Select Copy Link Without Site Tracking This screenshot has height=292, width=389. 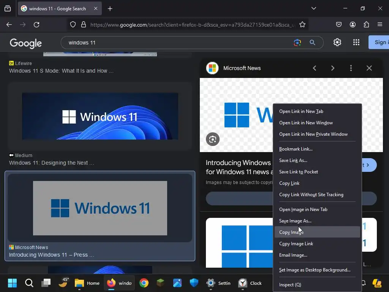[317, 195]
